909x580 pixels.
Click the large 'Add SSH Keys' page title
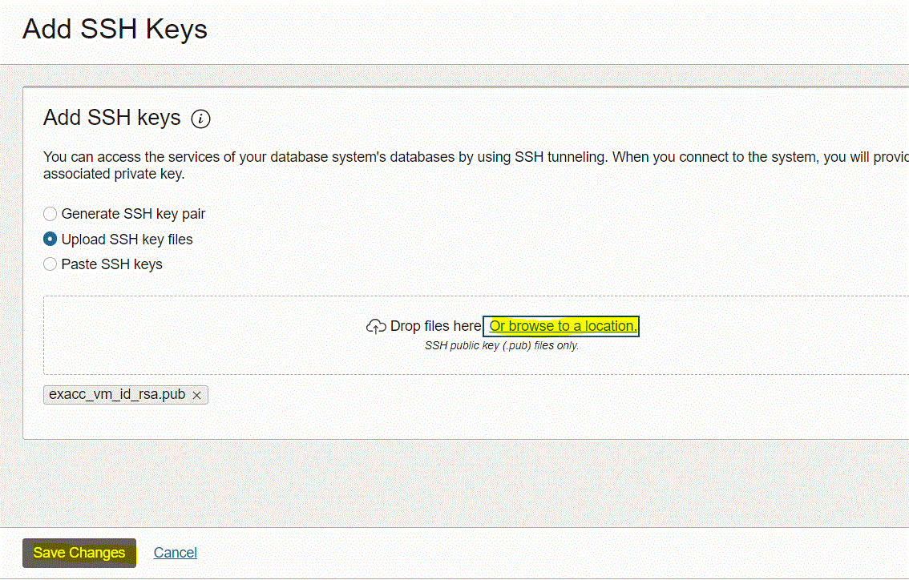point(115,29)
